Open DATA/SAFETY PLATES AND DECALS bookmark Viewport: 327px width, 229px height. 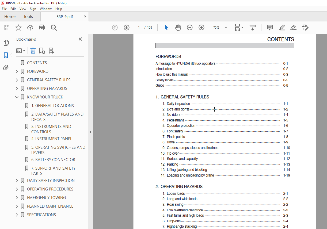click(57, 117)
